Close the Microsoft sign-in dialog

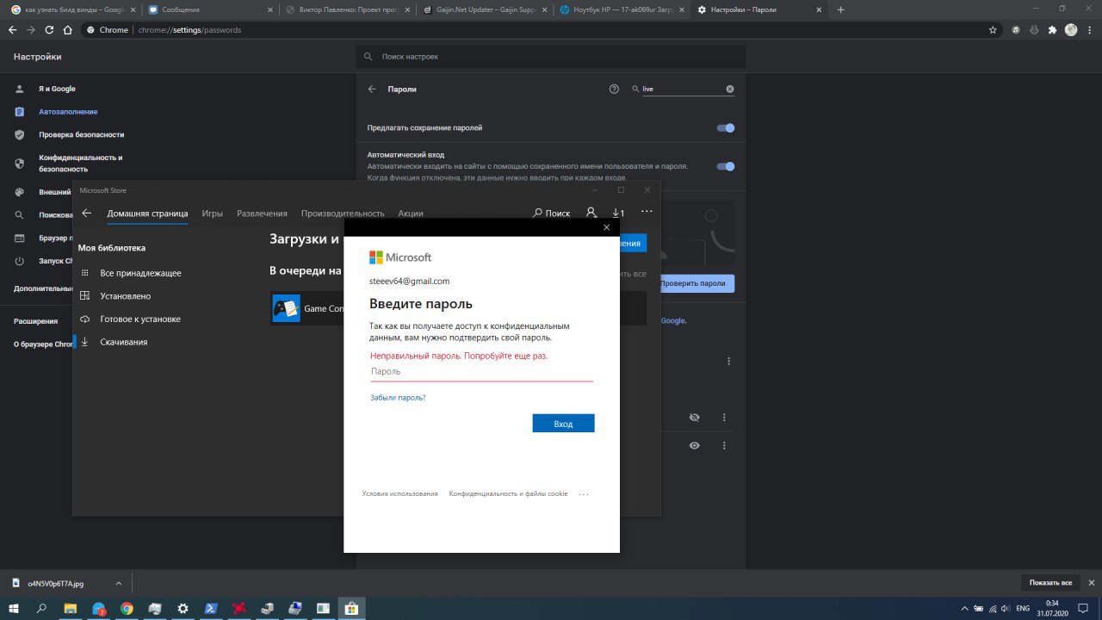(x=606, y=227)
